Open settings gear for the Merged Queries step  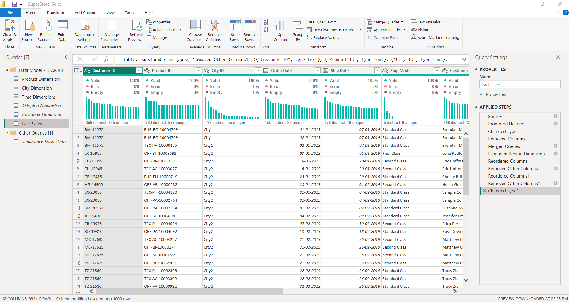556,146
